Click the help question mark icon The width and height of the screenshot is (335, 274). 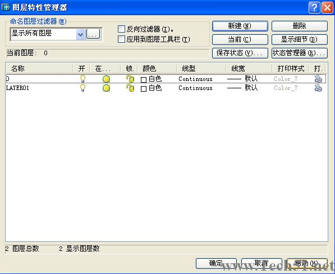(314, 8)
